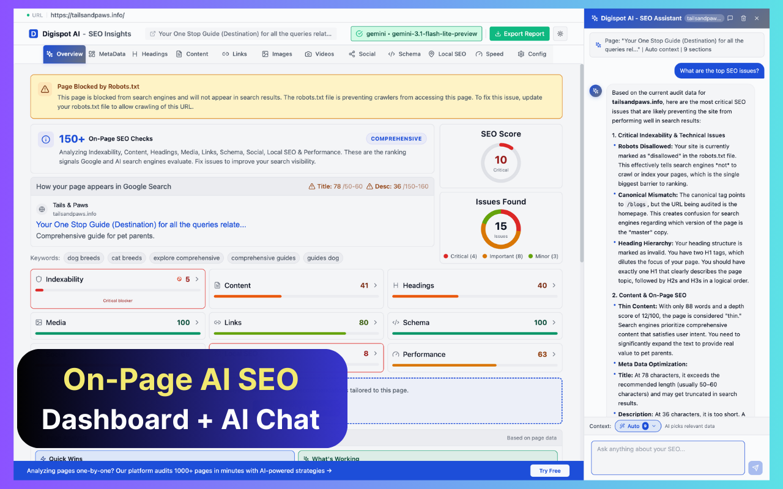The width and height of the screenshot is (783, 489).
Task: Open the Schema tab
Action: pos(404,54)
